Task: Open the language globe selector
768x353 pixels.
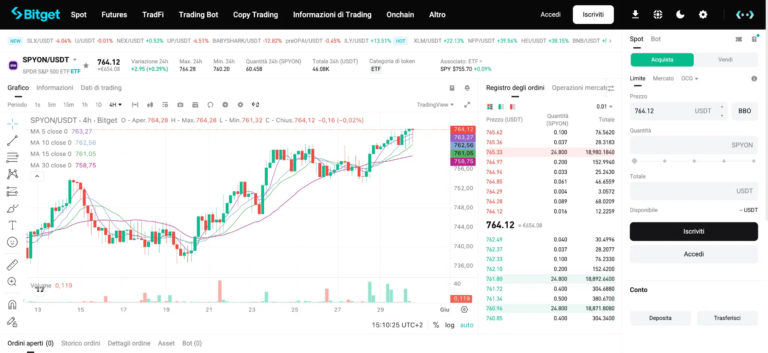Action: point(658,15)
